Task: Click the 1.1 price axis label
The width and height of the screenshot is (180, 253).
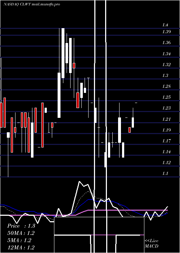Action: pos(165,173)
